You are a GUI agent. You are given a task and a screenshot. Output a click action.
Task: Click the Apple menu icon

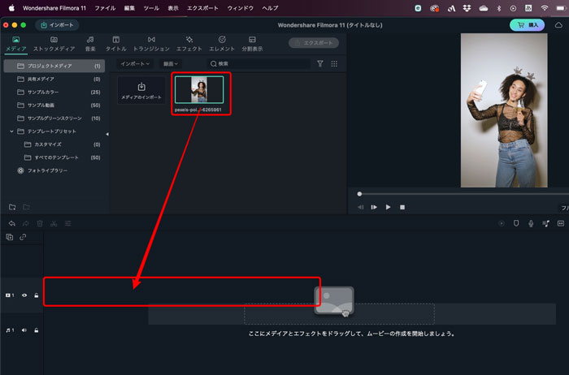pyautogui.click(x=11, y=8)
